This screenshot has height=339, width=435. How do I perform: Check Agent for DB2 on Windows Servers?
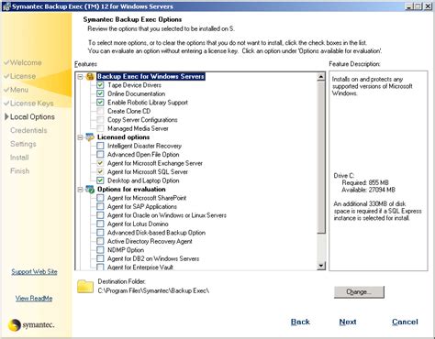pyautogui.click(x=100, y=258)
